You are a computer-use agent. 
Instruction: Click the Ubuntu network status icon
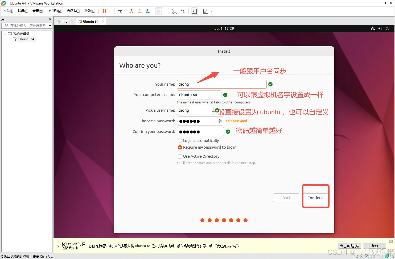373,28
